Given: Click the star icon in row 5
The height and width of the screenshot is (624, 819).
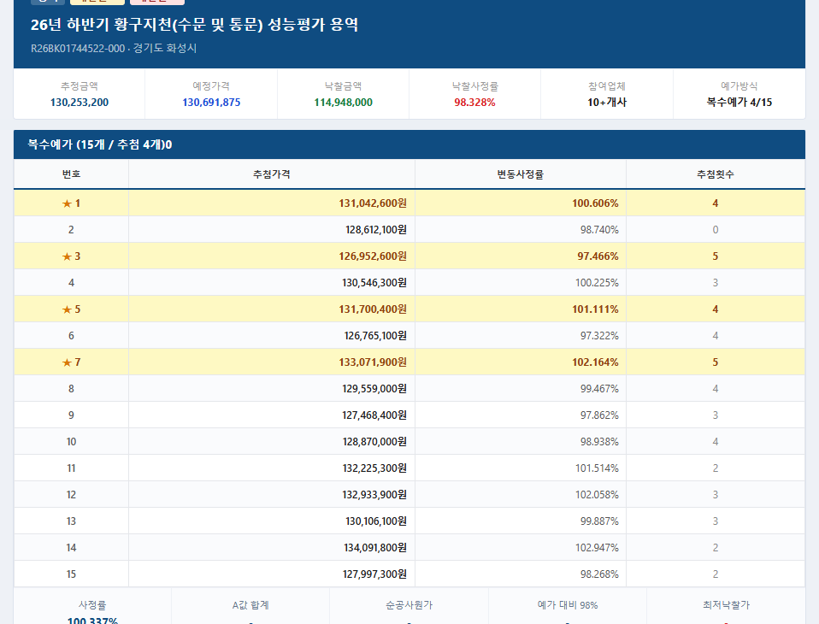Looking at the screenshot, I should click(67, 309).
